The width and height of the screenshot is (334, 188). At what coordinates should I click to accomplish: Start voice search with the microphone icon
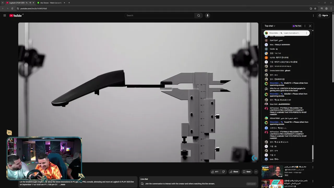207,15
